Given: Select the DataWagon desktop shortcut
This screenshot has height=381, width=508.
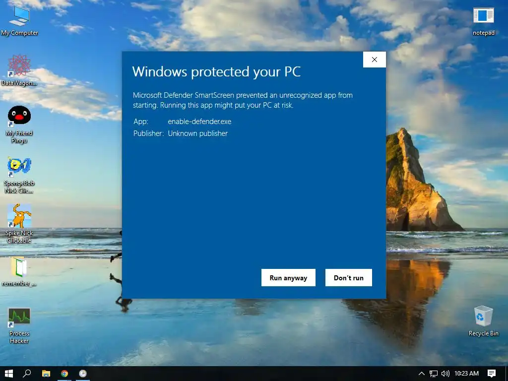Looking at the screenshot, I should tap(19, 70).
